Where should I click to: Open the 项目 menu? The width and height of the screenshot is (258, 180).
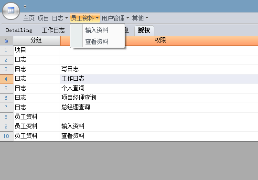(43, 18)
